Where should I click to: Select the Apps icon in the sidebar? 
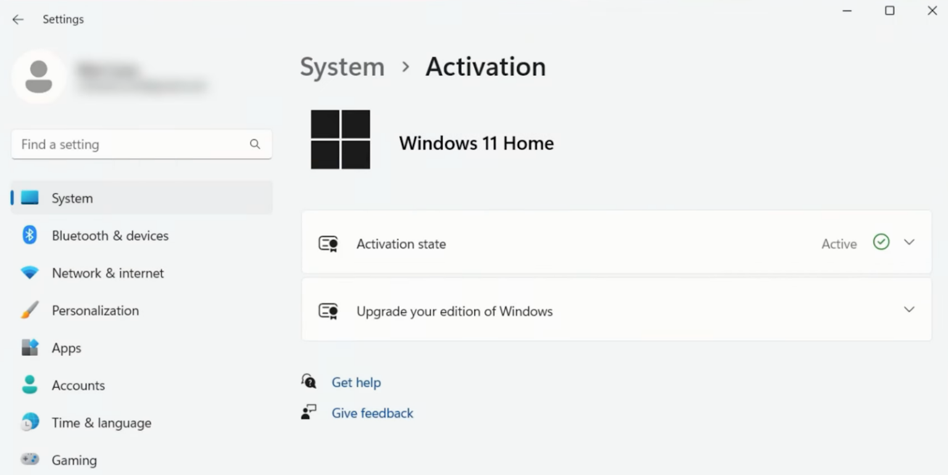[x=29, y=348]
